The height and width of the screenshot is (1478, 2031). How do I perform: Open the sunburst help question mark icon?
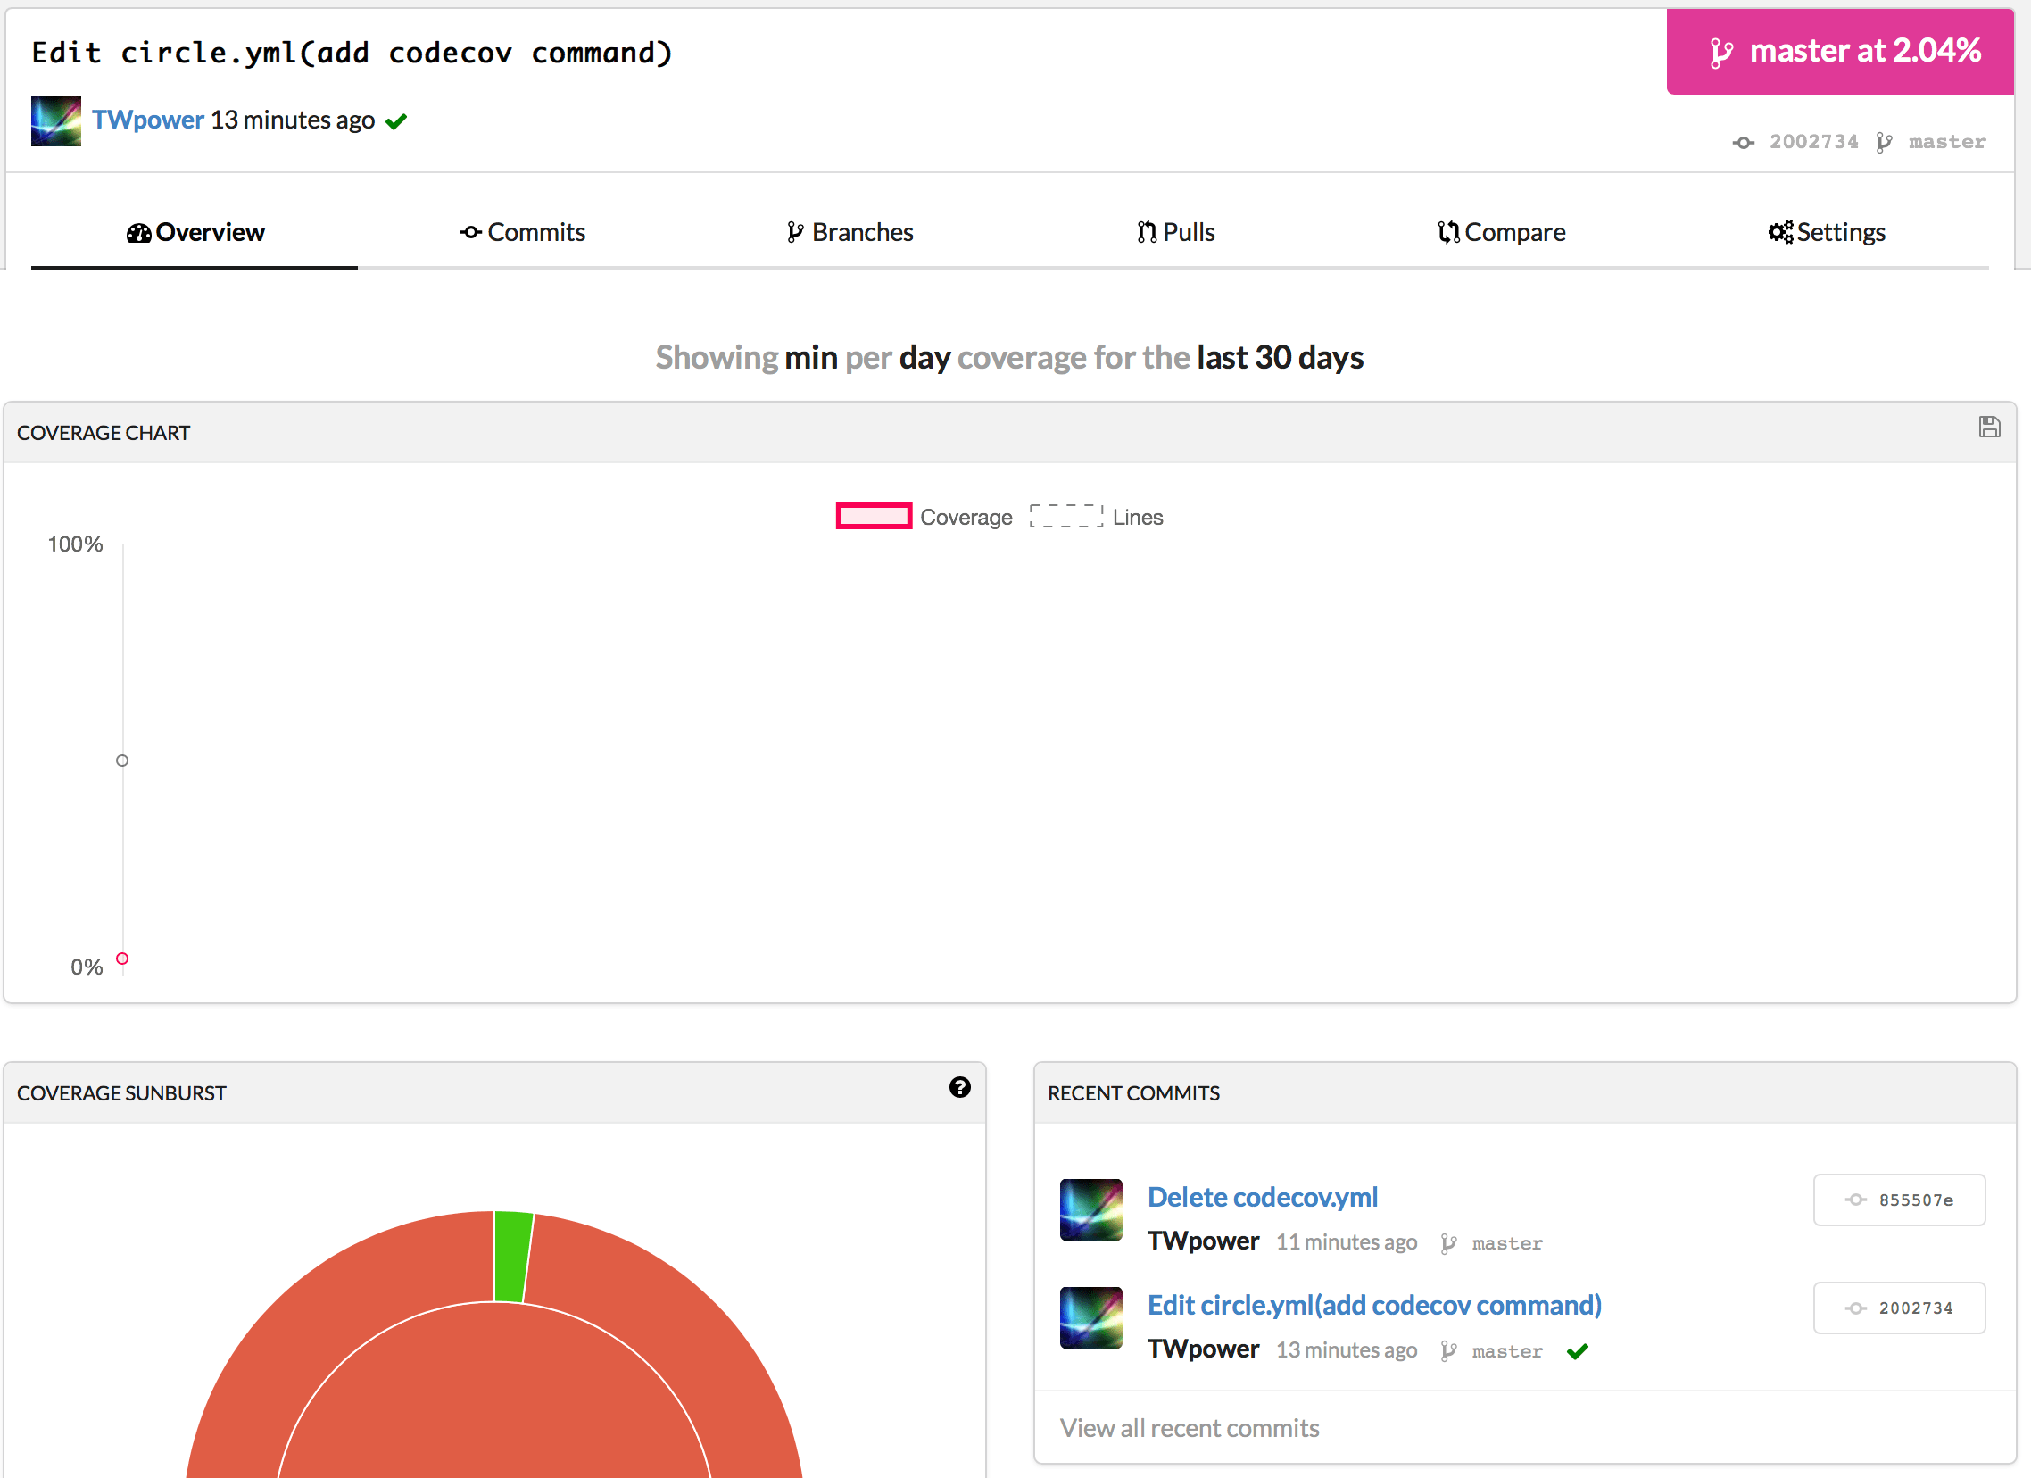(x=959, y=1087)
